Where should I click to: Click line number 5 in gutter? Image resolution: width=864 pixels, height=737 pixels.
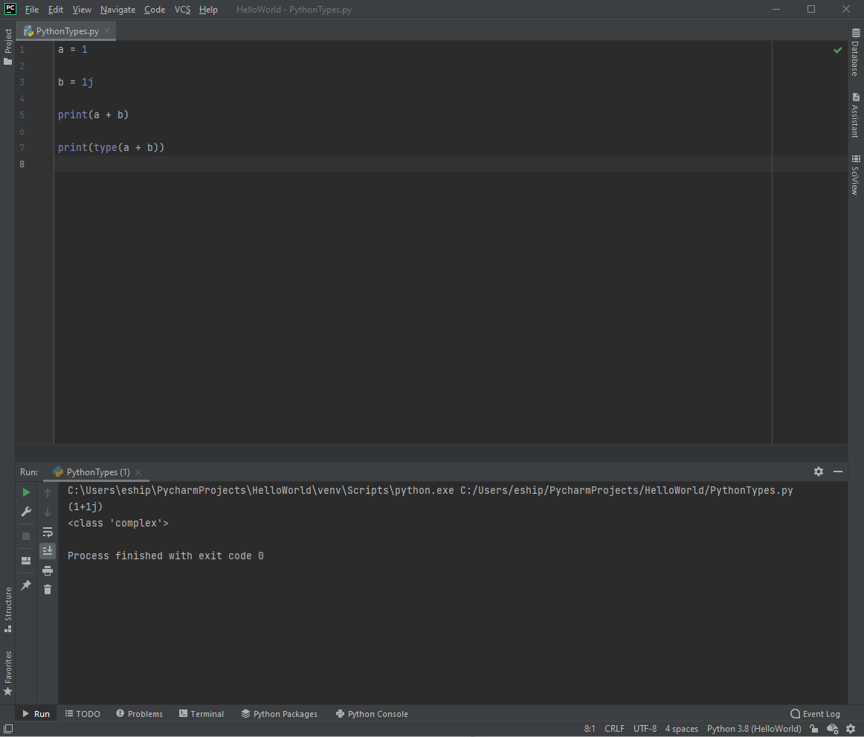[22, 115]
